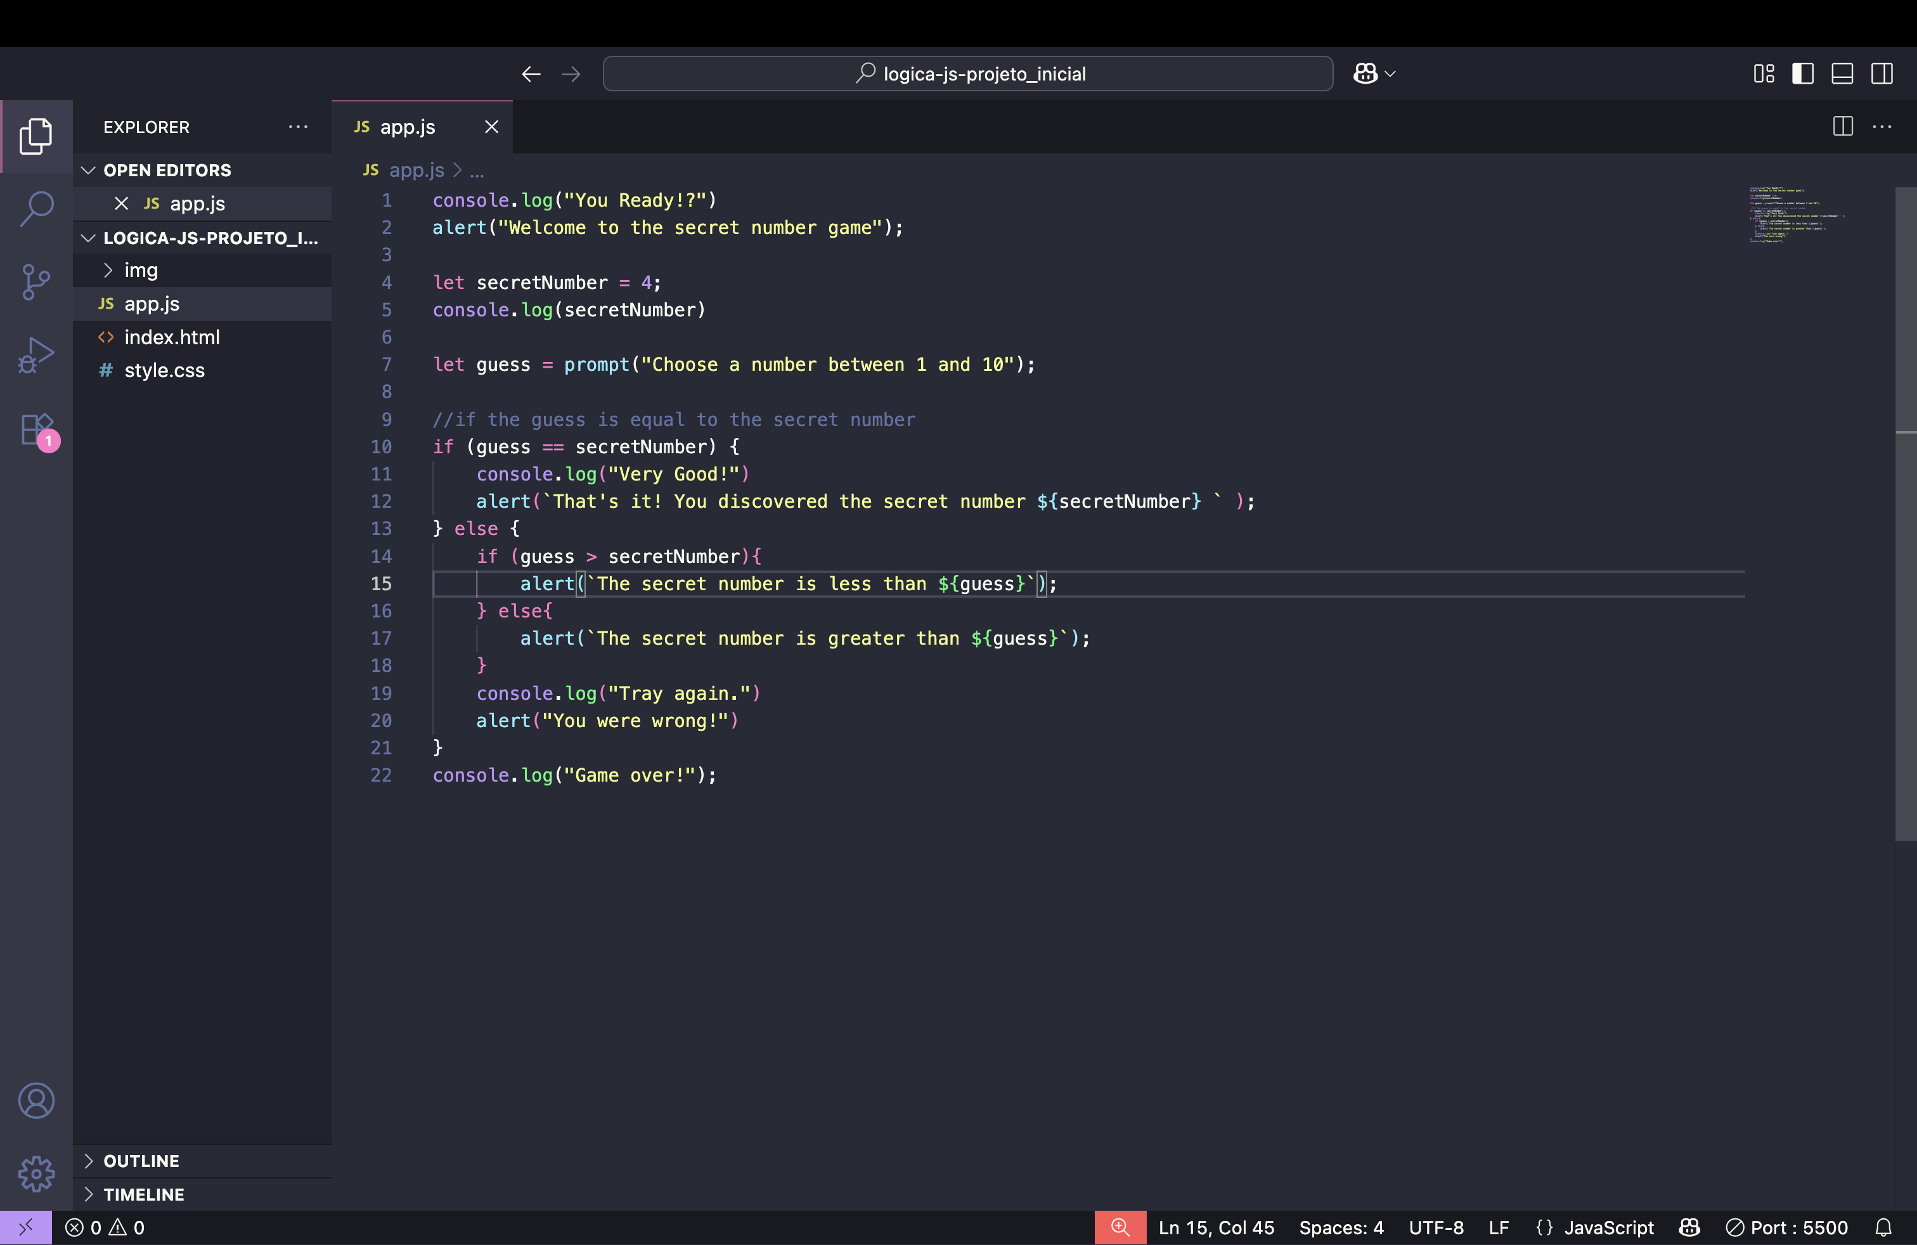Go forward with the right arrow
This screenshot has width=1917, height=1245.
pos(571,74)
